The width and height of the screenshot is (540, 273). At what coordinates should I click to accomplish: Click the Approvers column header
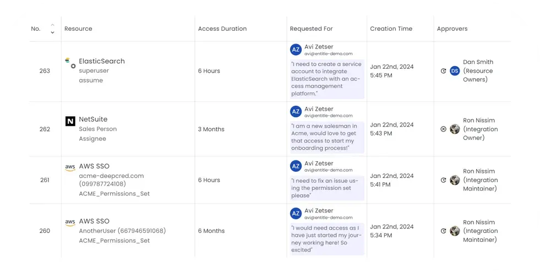click(x=452, y=29)
